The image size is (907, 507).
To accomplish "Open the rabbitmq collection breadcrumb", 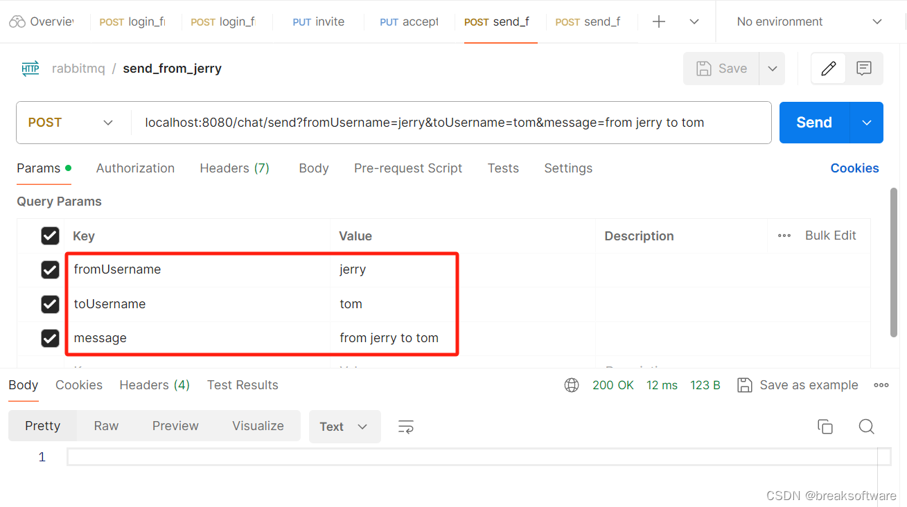I will [x=78, y=69].
